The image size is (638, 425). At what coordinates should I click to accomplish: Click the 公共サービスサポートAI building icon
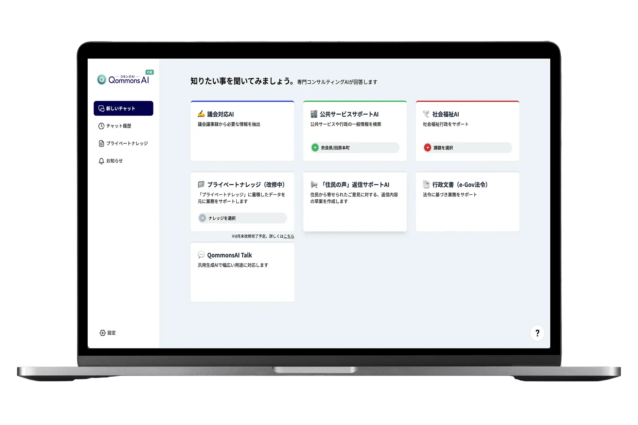click(313, 114)
